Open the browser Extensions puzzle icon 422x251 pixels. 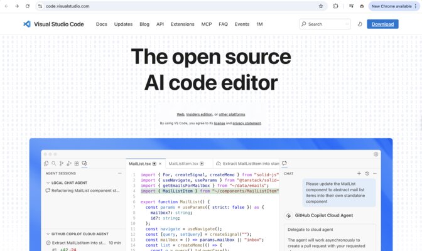tap(335, 6)
